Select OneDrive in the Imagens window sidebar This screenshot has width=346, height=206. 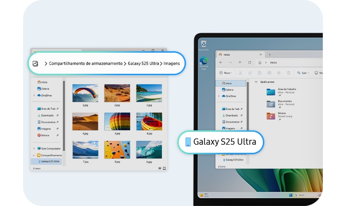point(44,95)
